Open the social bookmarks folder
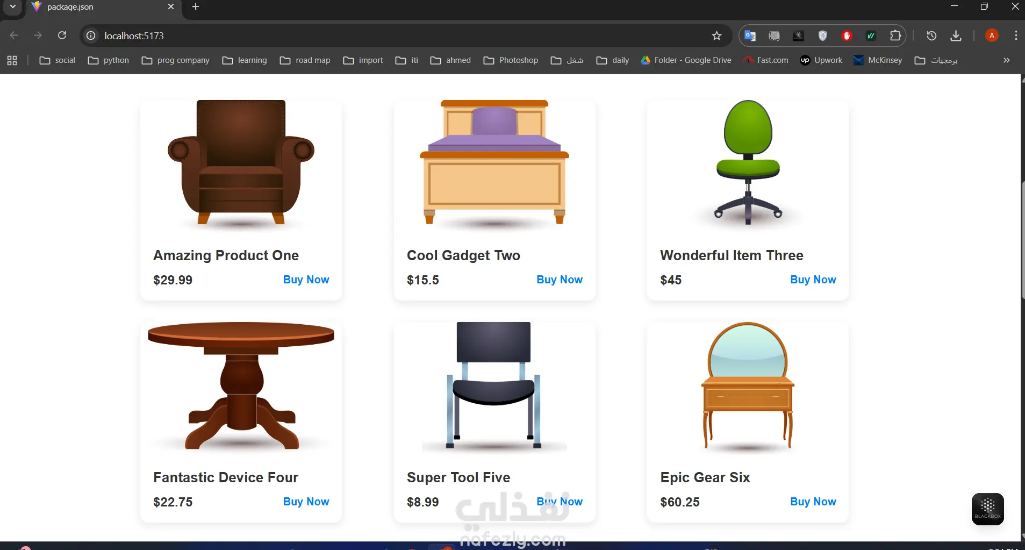The image size is (1025, 550). [x=58, y=60]
